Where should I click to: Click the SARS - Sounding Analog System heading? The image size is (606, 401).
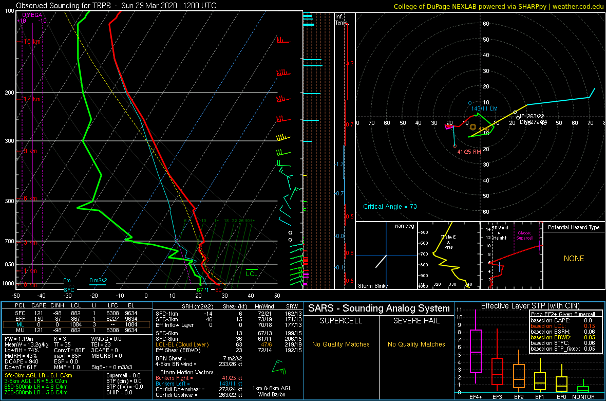pos(379,308)
